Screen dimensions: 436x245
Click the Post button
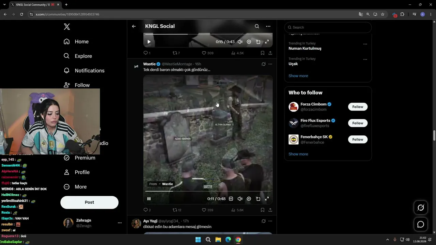(89, 202)
